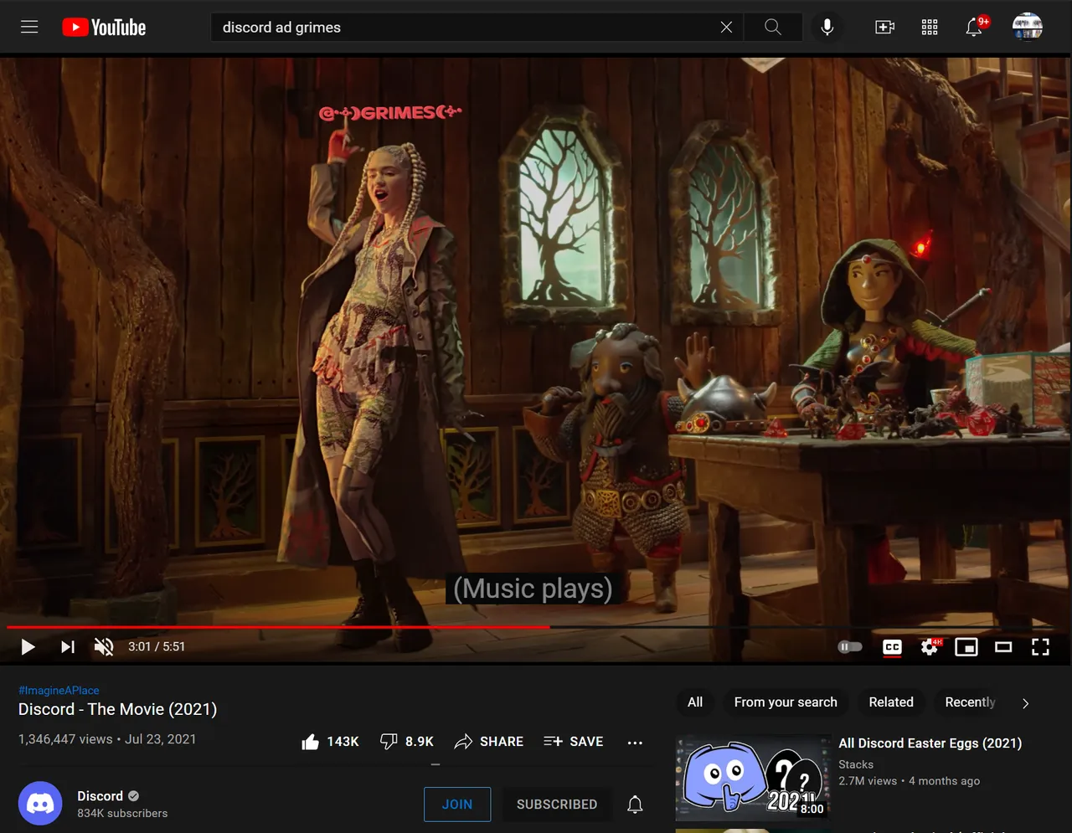The image size is (1072, 833).
Task: Dislike the video with 8.9K dislikes
Action: (407, 742)
